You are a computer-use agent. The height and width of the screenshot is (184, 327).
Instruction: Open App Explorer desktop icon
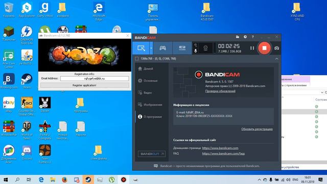click(27, 10)
